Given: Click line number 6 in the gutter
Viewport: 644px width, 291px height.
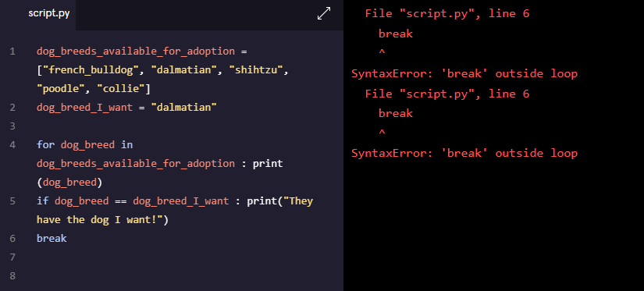Looking at the screenshot, I should click(12, 239).
